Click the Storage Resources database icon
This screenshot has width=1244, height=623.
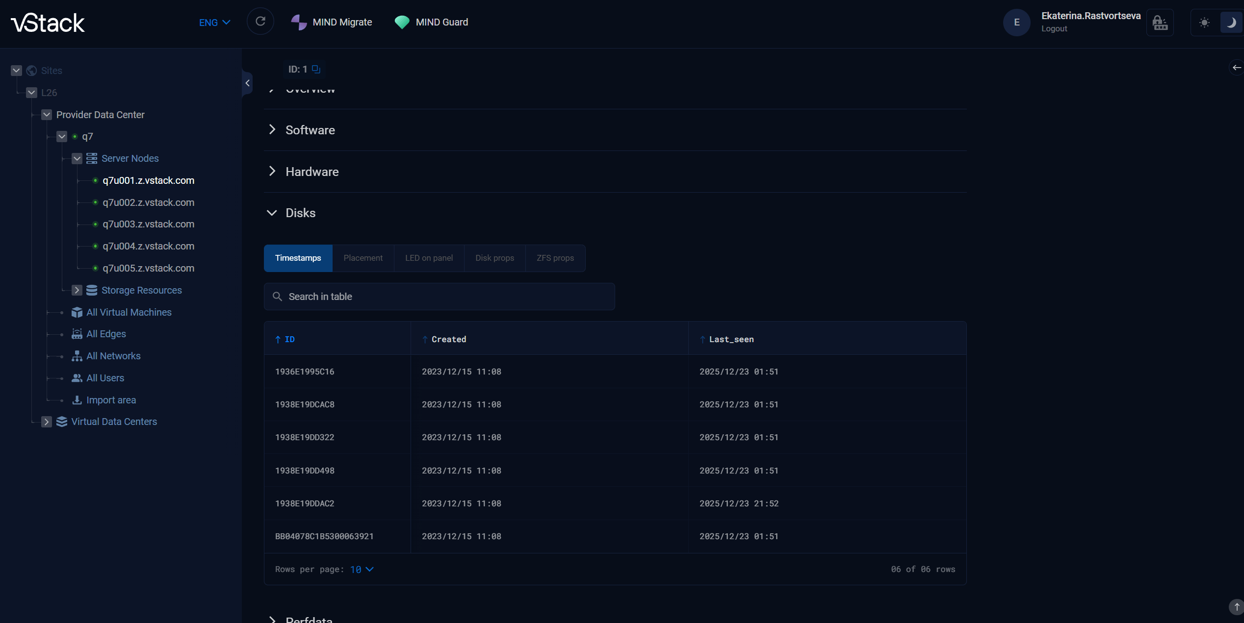coord(92,290)
